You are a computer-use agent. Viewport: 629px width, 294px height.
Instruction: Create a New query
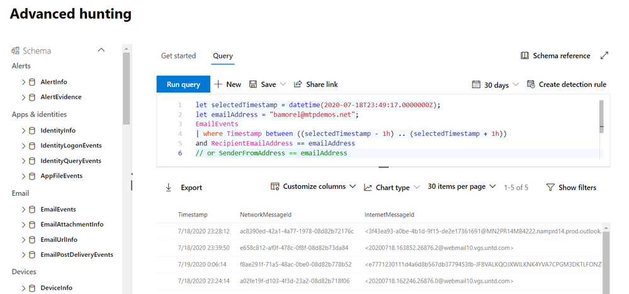(227, 84)
